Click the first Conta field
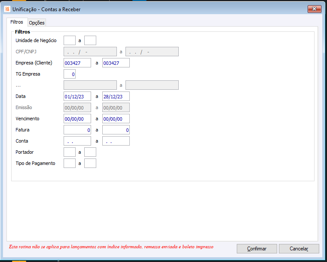The height and width of the screenshot is (262, 327). coord(77,141)
